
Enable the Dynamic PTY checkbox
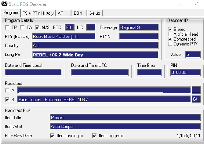[170, 44]
